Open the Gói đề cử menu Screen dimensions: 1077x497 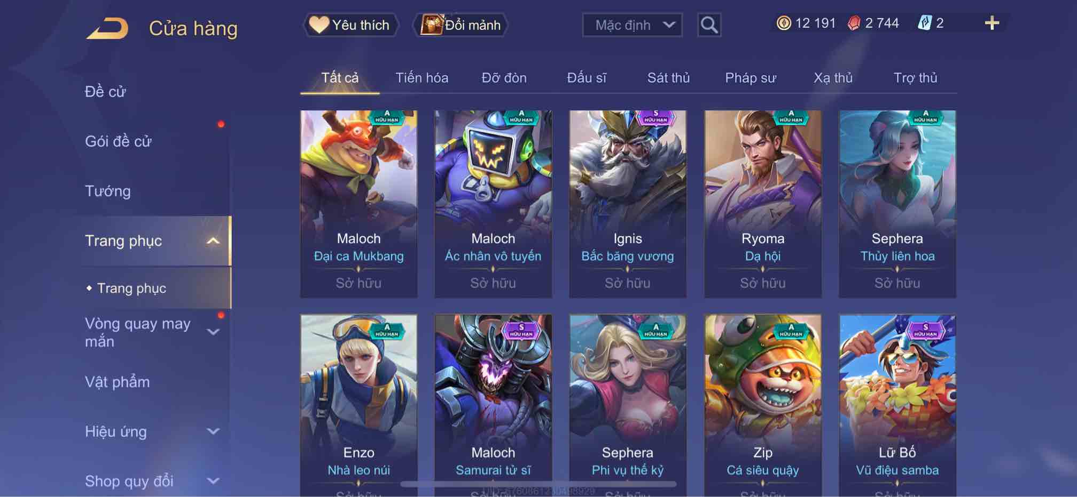click(118, 141)
